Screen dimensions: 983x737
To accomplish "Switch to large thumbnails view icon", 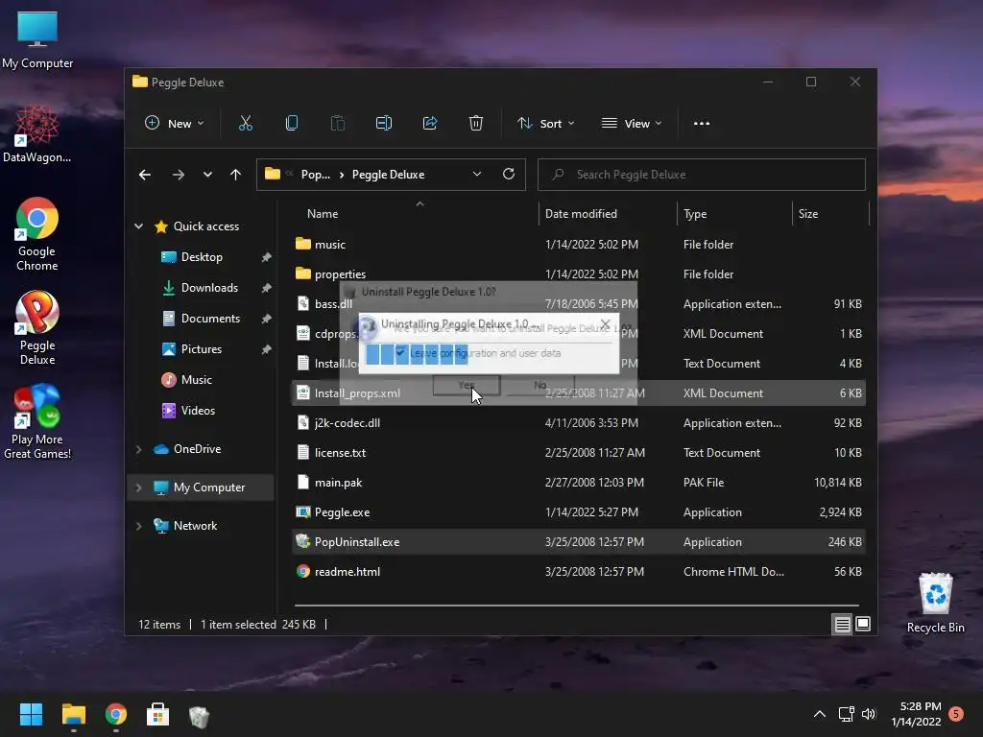I will [x=863, y=624].
